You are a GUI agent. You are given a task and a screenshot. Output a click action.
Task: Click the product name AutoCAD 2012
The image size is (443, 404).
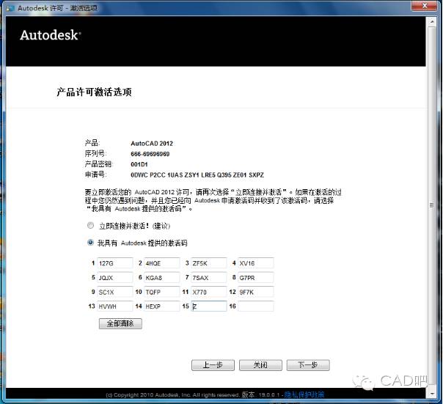coord(152,143)
